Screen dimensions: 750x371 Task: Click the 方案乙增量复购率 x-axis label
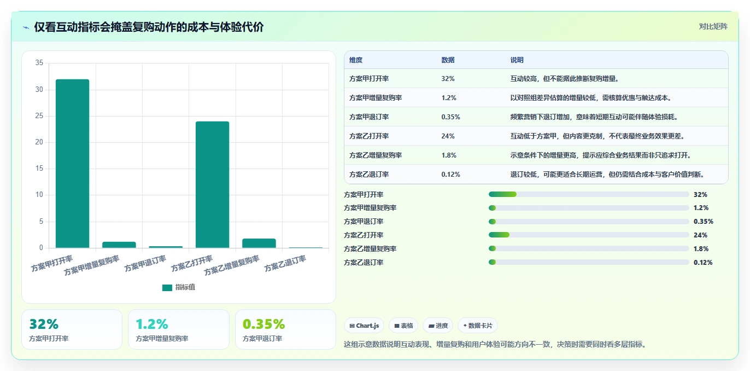(x=231, y=265)
